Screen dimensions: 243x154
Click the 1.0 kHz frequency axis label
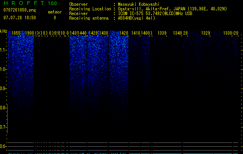[x=3, y=69]
